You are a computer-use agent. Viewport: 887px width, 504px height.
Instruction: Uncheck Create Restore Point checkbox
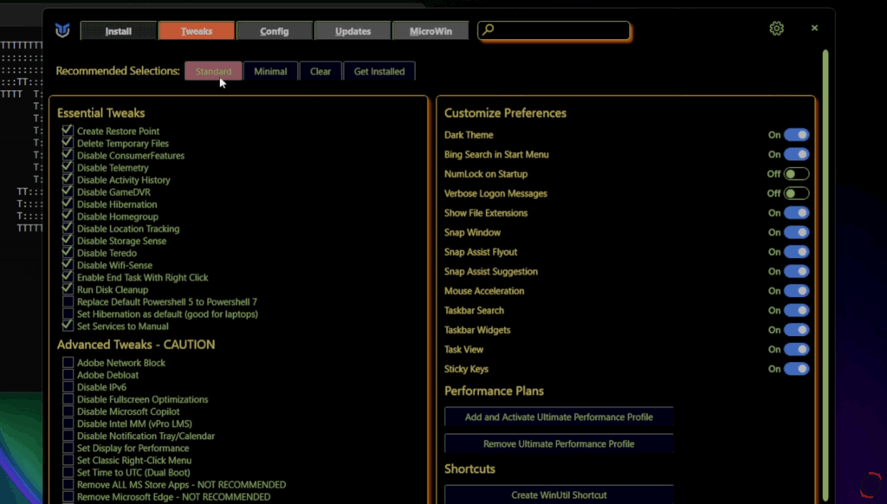pos(68,131)
